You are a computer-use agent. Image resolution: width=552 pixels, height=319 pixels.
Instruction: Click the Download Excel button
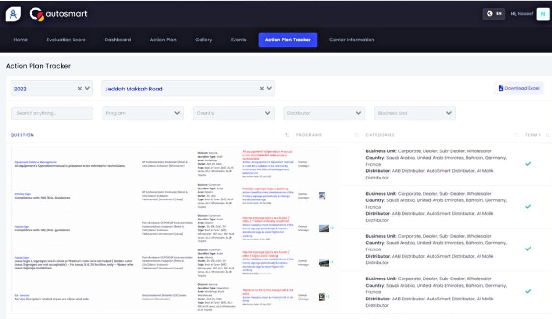pos(519,88)
